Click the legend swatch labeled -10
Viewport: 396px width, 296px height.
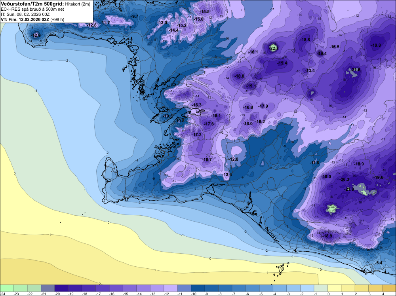pos(198,288)
